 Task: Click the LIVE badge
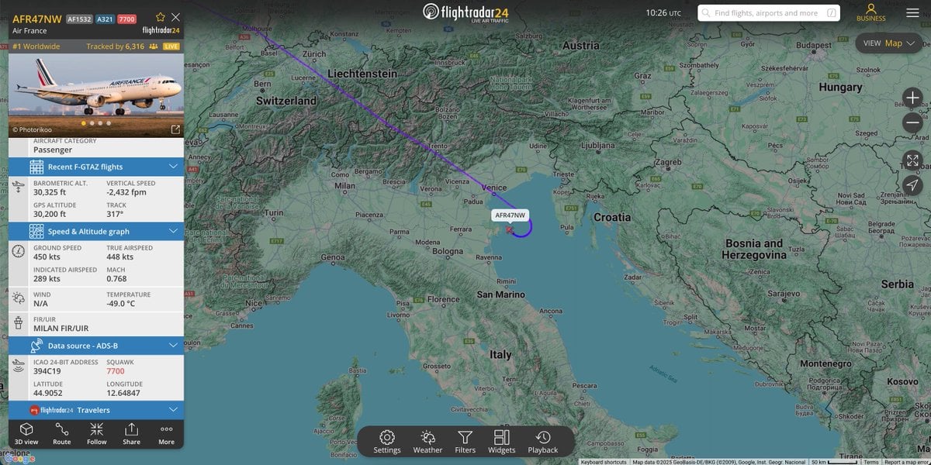(x=171, y=46)
